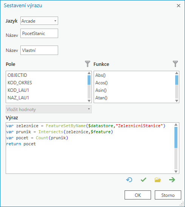The height and width of the screenshot is (207, 185).
Task: Click the Výraz editor scroll-down arrow
Action: [176, 172]
